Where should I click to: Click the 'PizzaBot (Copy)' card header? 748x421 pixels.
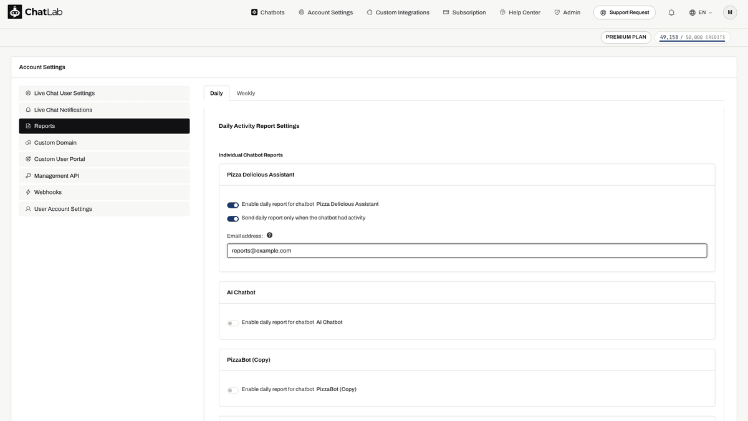467,360
